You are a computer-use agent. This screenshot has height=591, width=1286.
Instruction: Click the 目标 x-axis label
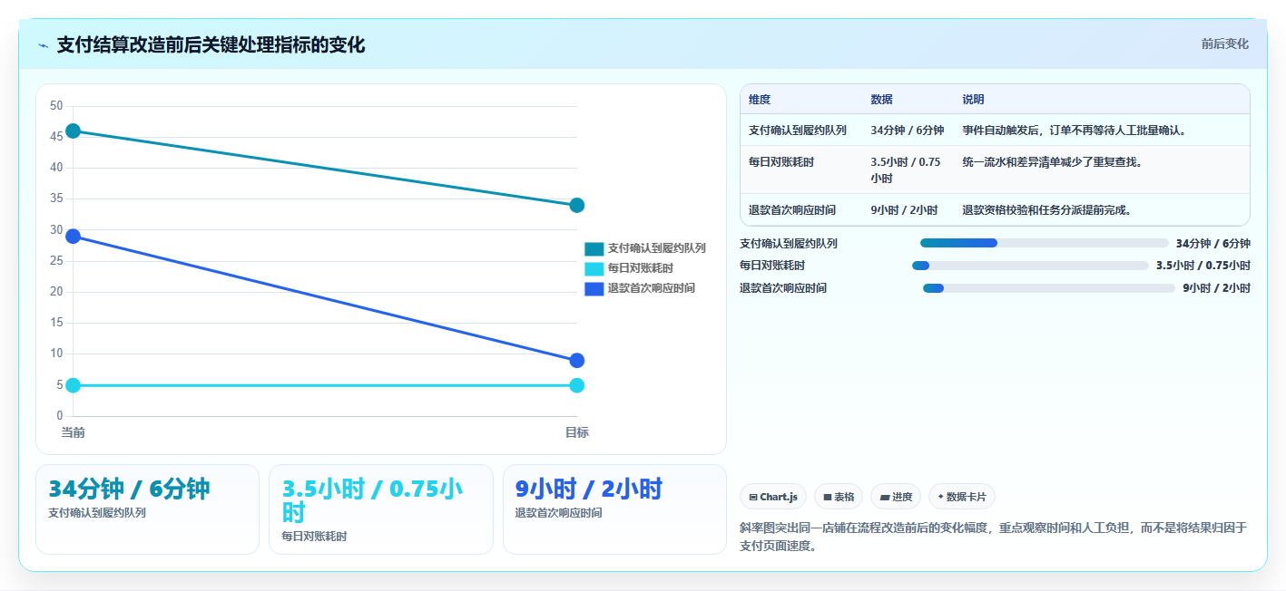click(577, 432)
